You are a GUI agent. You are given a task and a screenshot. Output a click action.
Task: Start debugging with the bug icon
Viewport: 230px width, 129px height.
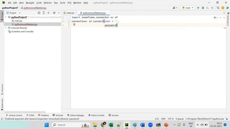pos(203,8)
